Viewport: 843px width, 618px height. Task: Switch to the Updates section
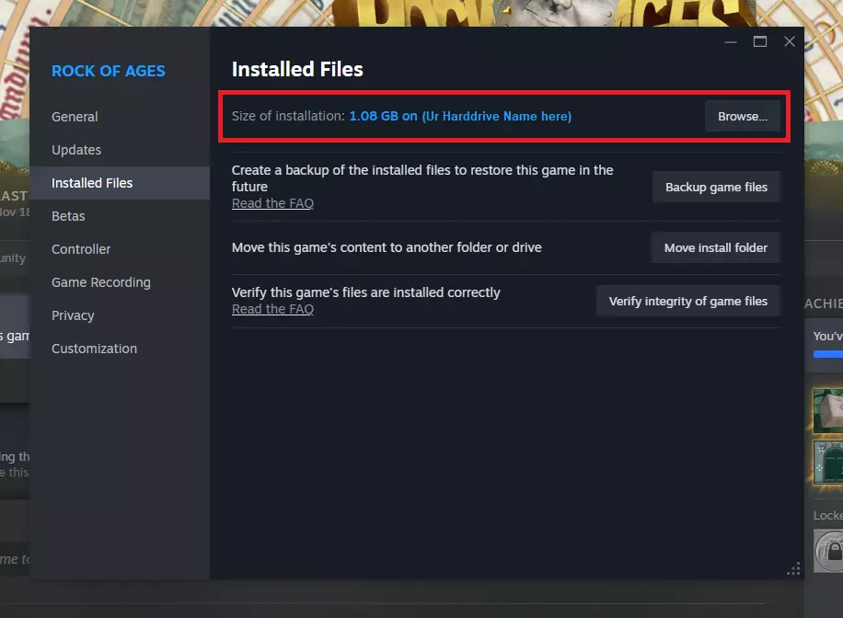[76, 150]
